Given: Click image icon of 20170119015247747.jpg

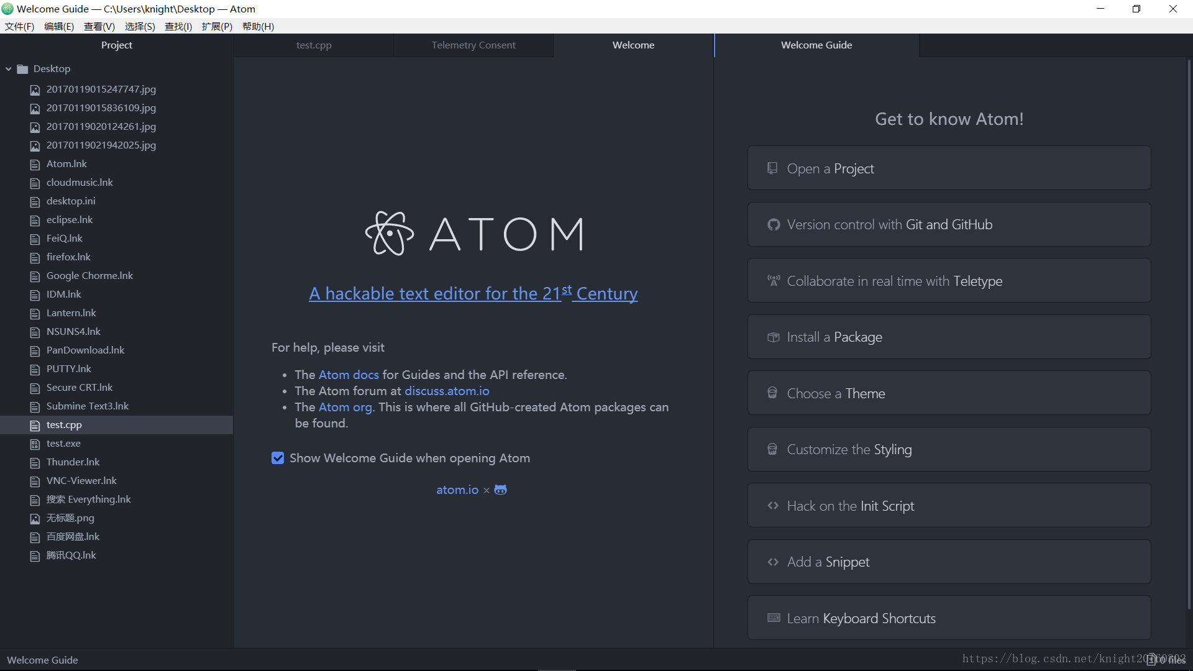Looking at the screenshot, I should 35,90.
